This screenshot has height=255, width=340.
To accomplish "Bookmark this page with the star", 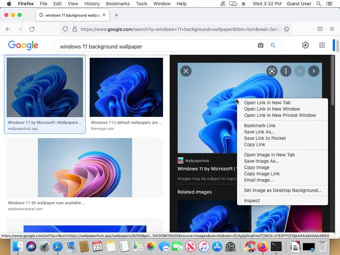I will tap(287, 29).
